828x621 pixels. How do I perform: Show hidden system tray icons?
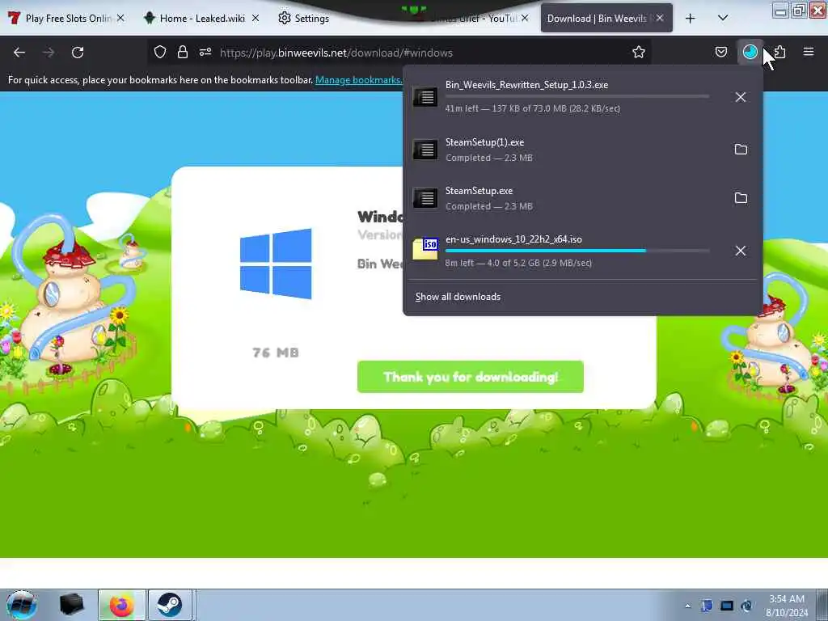pyautogui.click(x=687, y=606)
